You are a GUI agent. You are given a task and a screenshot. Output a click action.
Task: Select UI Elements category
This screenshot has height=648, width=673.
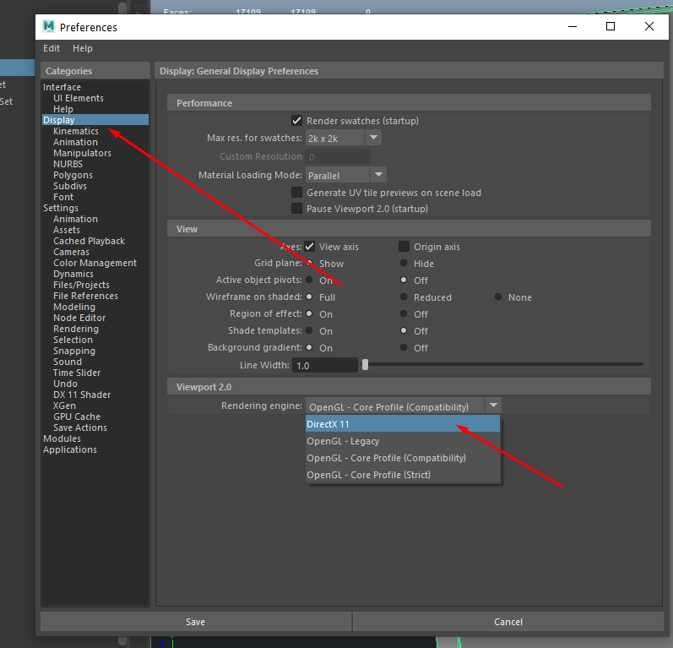[x=79, y=98]
